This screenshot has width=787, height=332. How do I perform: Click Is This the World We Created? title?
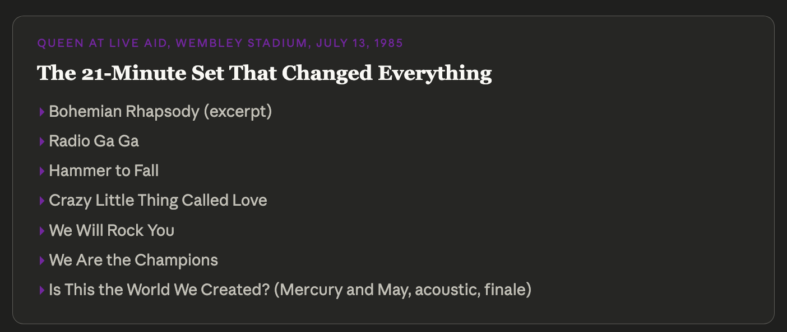click(x=159, y=290)
